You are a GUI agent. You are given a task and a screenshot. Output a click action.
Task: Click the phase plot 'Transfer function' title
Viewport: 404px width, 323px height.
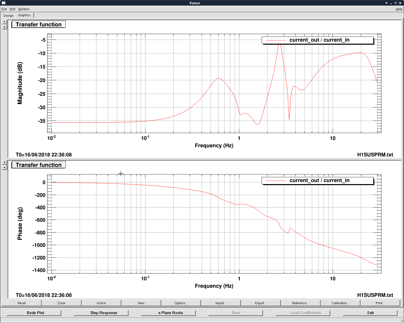(x=39, y=165)
